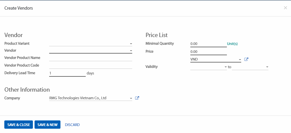The image size is (291, 133).
Task: Focus the Vendor Product Code input
Action: coord(90,66)
